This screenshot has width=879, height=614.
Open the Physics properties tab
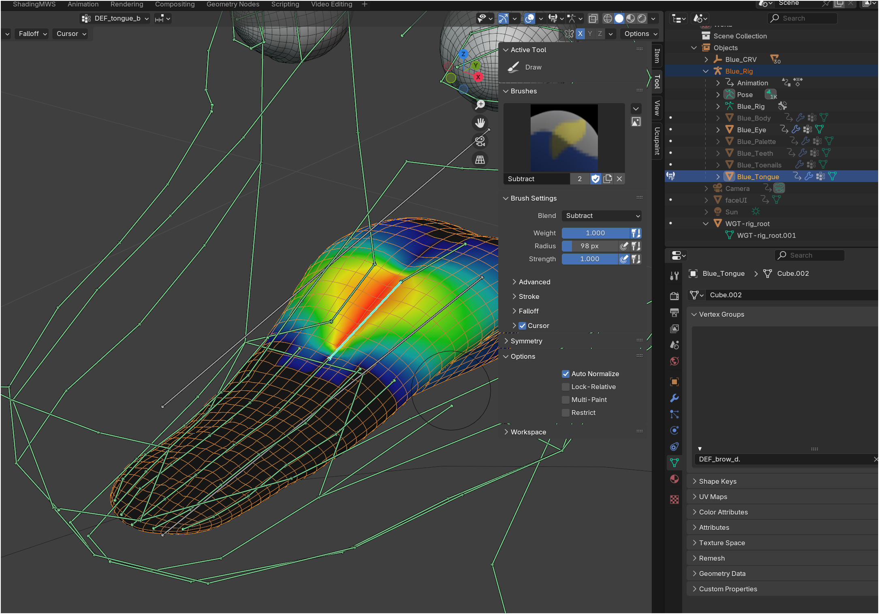674,430
